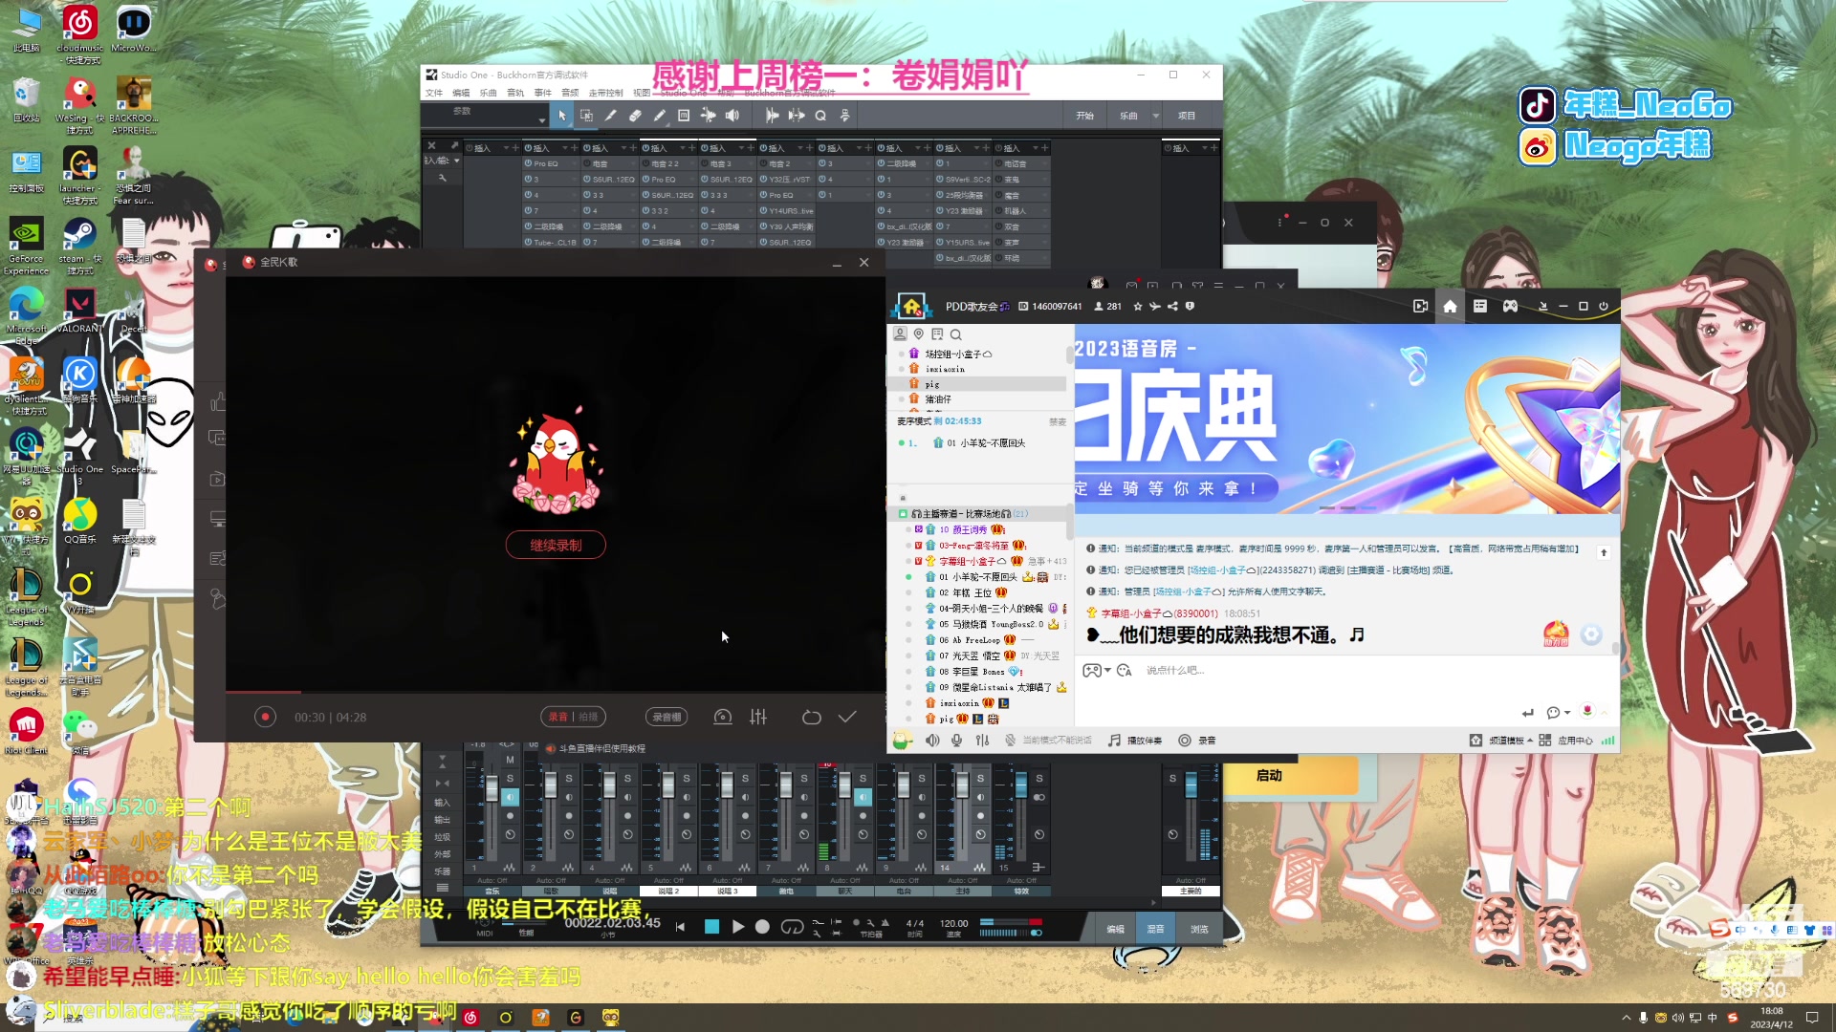This screenshot has height=1032, width=1836.
Task: Click the favorite star icon in YY title bar
Action: click(x=1138, y=307)
